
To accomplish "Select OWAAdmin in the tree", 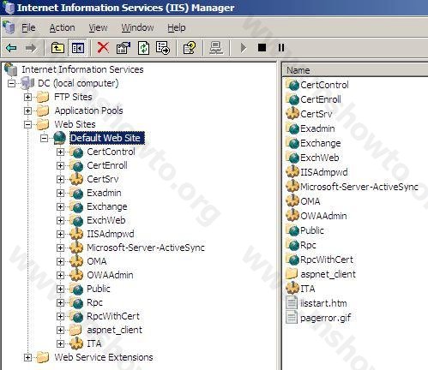I will click(110, 275).
